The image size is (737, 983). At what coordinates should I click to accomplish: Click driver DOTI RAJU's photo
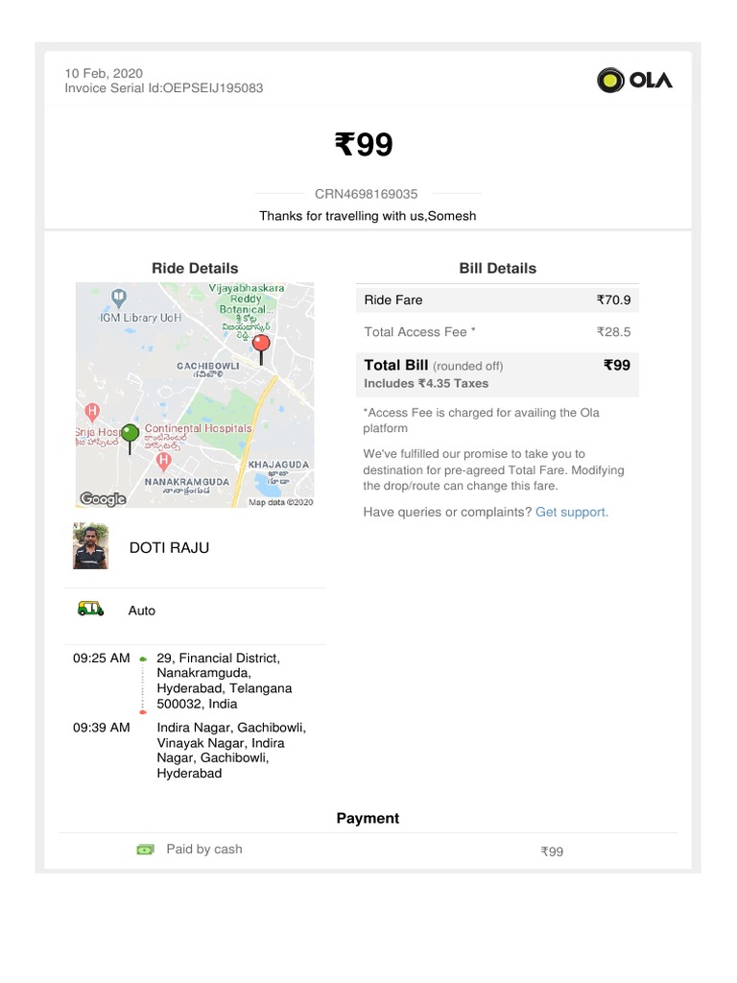click(91, 546)
